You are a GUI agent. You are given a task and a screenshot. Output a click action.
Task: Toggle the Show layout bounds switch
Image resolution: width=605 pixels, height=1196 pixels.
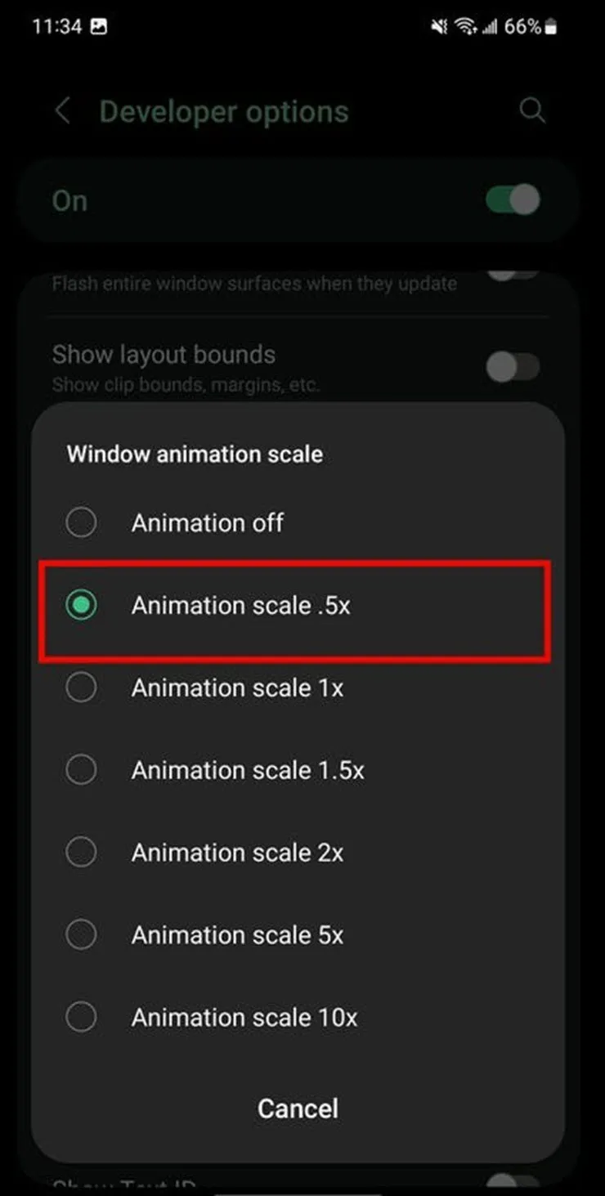coord(513,367)
